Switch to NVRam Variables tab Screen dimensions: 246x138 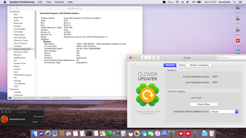[199, 65]
